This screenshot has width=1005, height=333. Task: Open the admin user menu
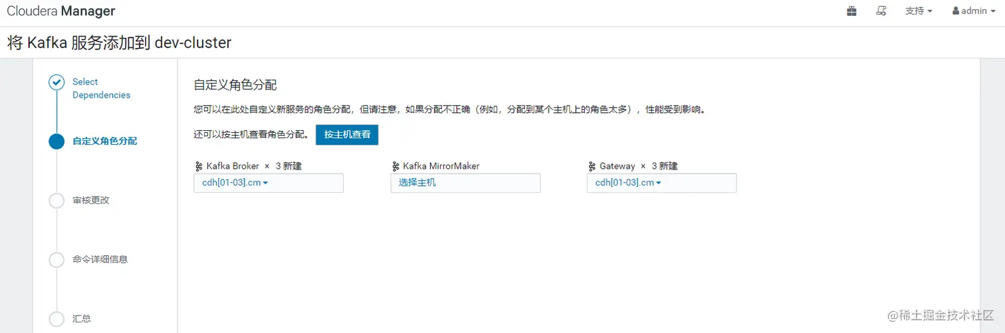pos(974,11)
